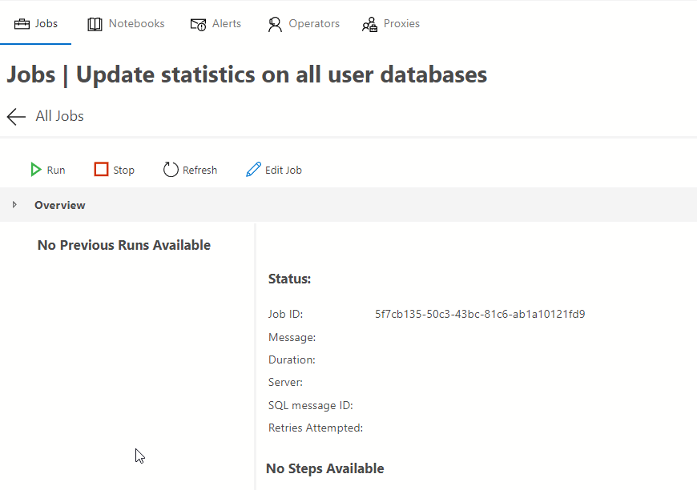The height and width of the screenshot is (490, 697).
Task: Click the back arrow beside All Jobs
Action: [16, 117]
